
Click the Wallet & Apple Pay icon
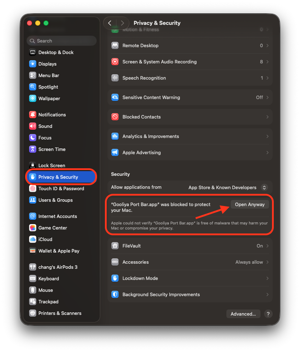(x=33, y=251)
